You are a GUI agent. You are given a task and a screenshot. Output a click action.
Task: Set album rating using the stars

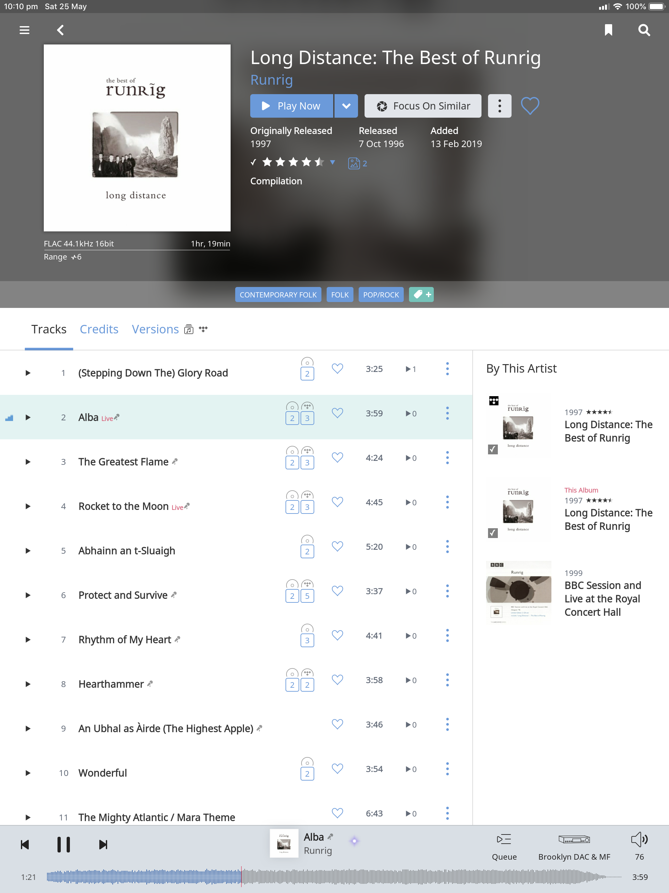[x=293, y=162]
